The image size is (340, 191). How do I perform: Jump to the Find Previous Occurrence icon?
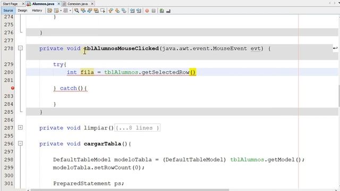[x=83, y=11]
